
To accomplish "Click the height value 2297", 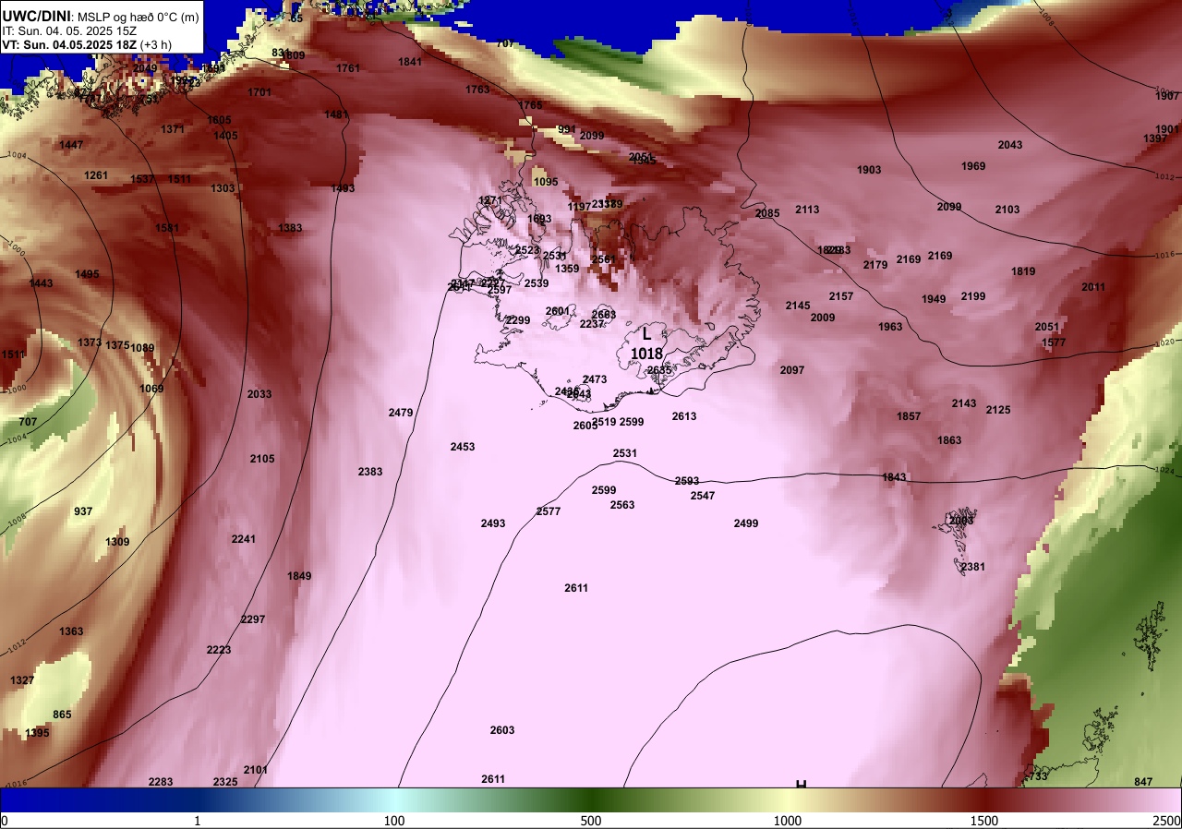I will coord(253,619).
